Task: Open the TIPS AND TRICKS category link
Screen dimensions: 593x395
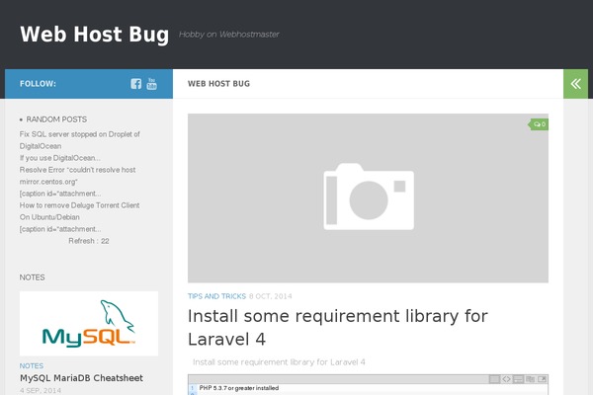Action: click(216, 296)
